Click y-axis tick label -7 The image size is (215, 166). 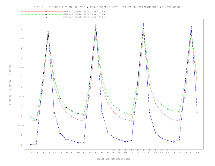21,96
